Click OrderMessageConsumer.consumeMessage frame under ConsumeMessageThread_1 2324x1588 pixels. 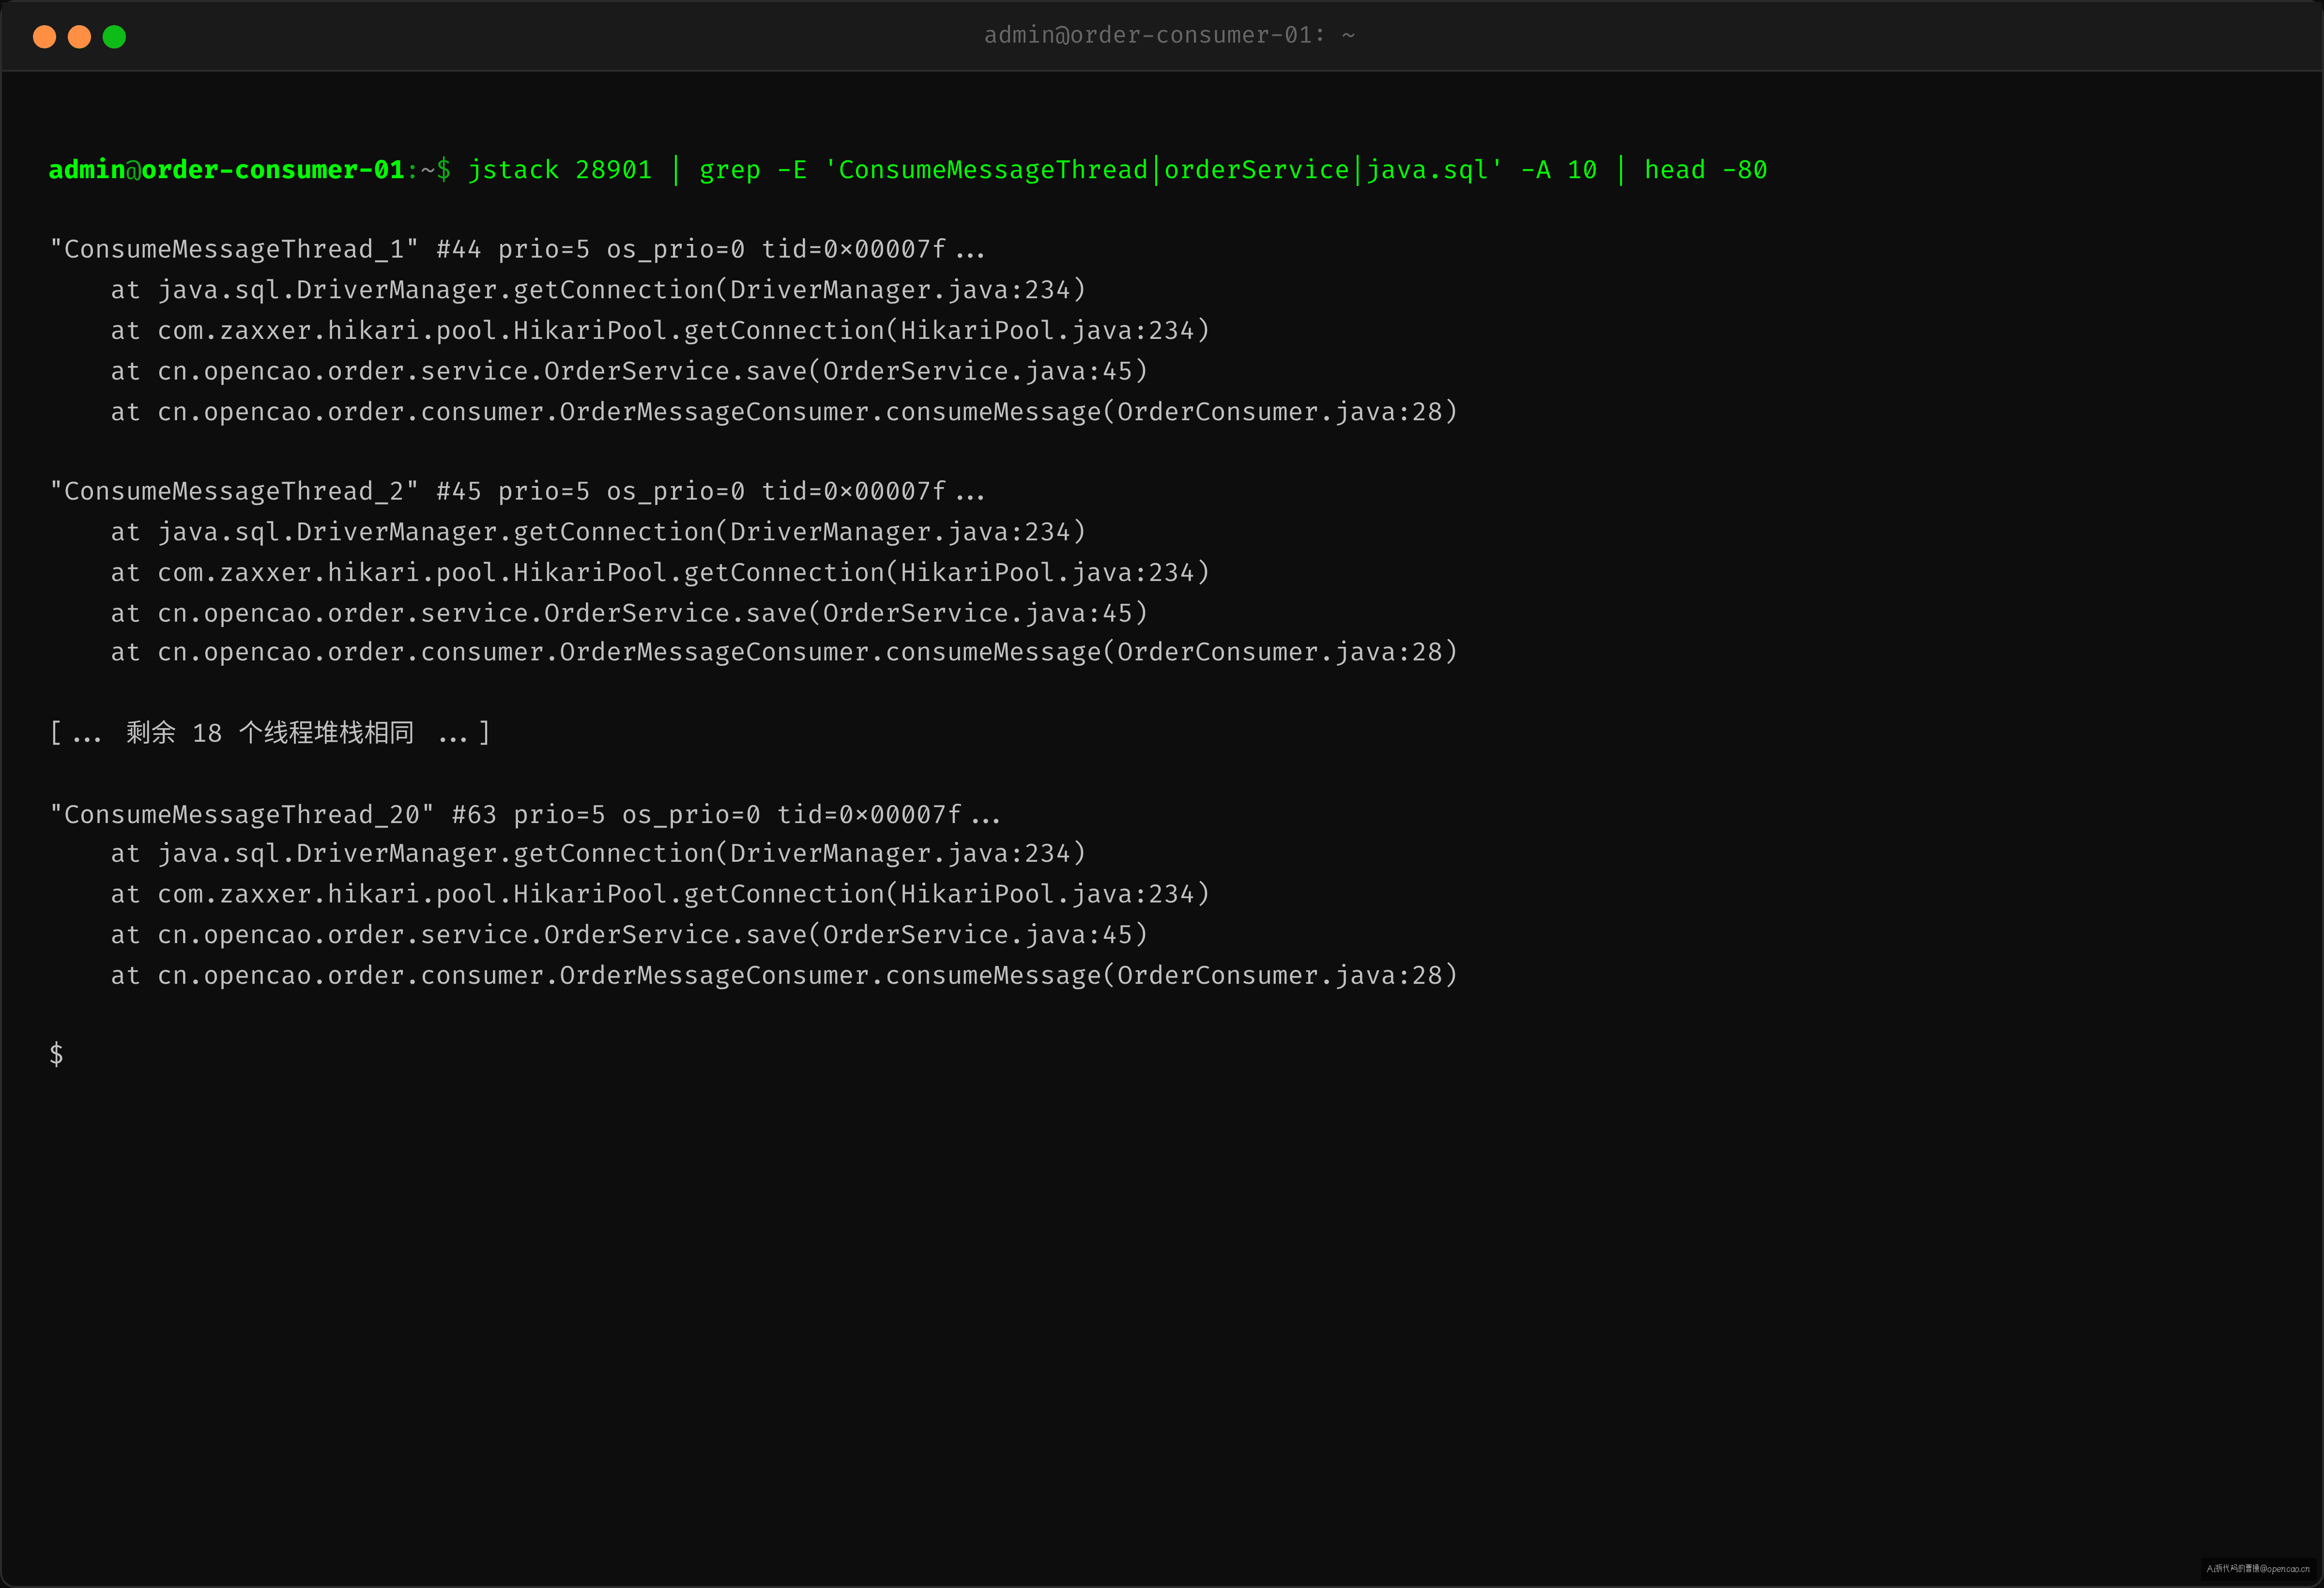(784, 412)
